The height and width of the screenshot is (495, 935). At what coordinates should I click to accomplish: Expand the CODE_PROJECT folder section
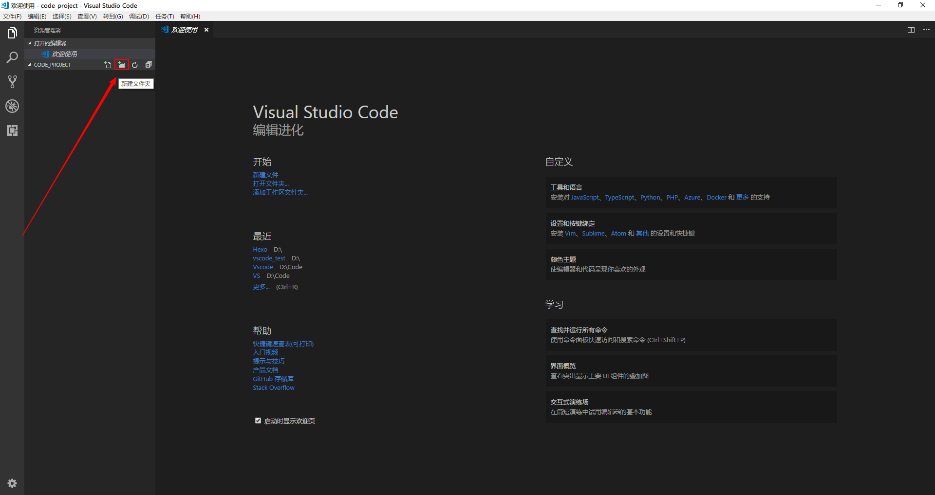pyautogui.click(x=52, y=65)
